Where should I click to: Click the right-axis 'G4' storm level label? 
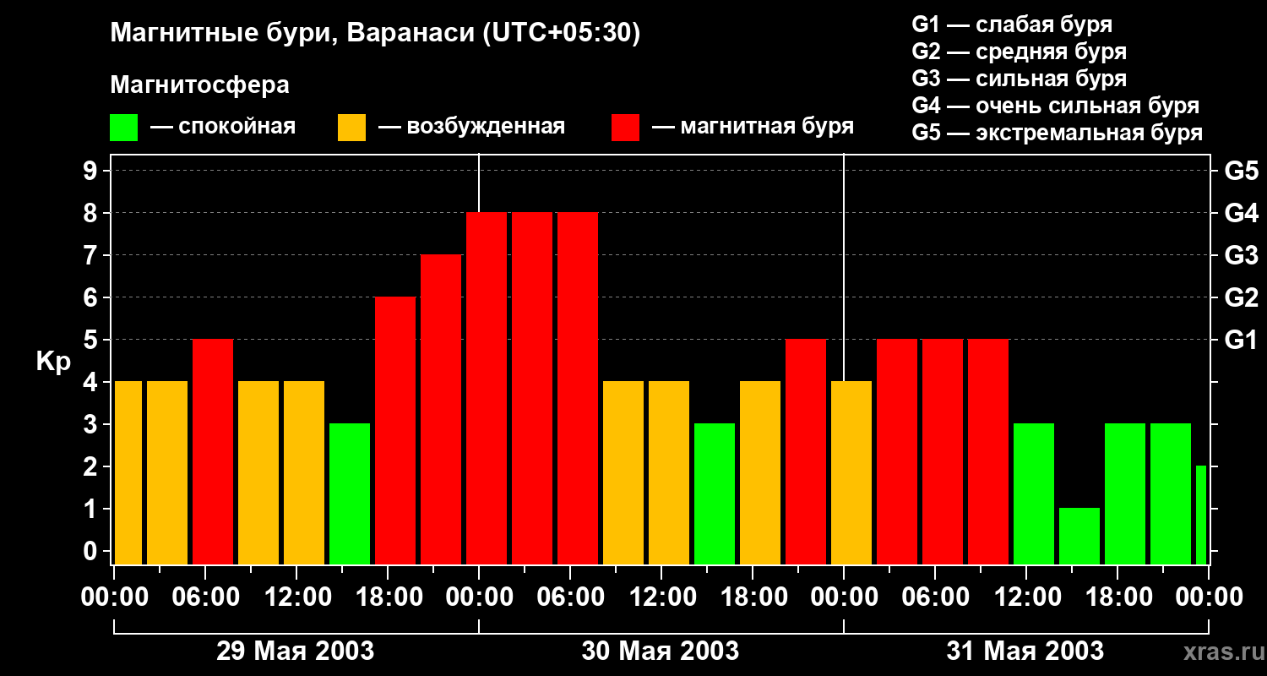(1241, 213)
